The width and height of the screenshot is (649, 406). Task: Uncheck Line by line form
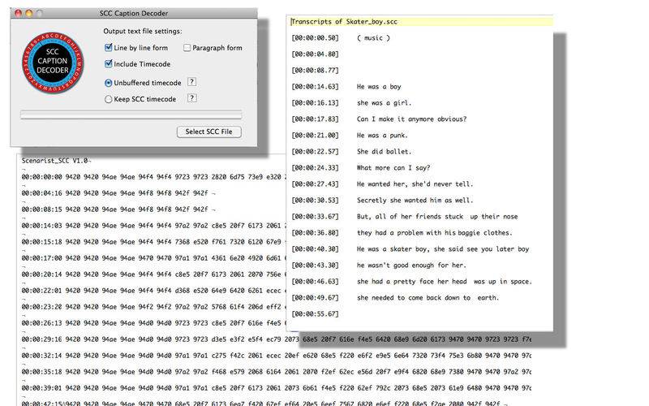coord(110,48)
